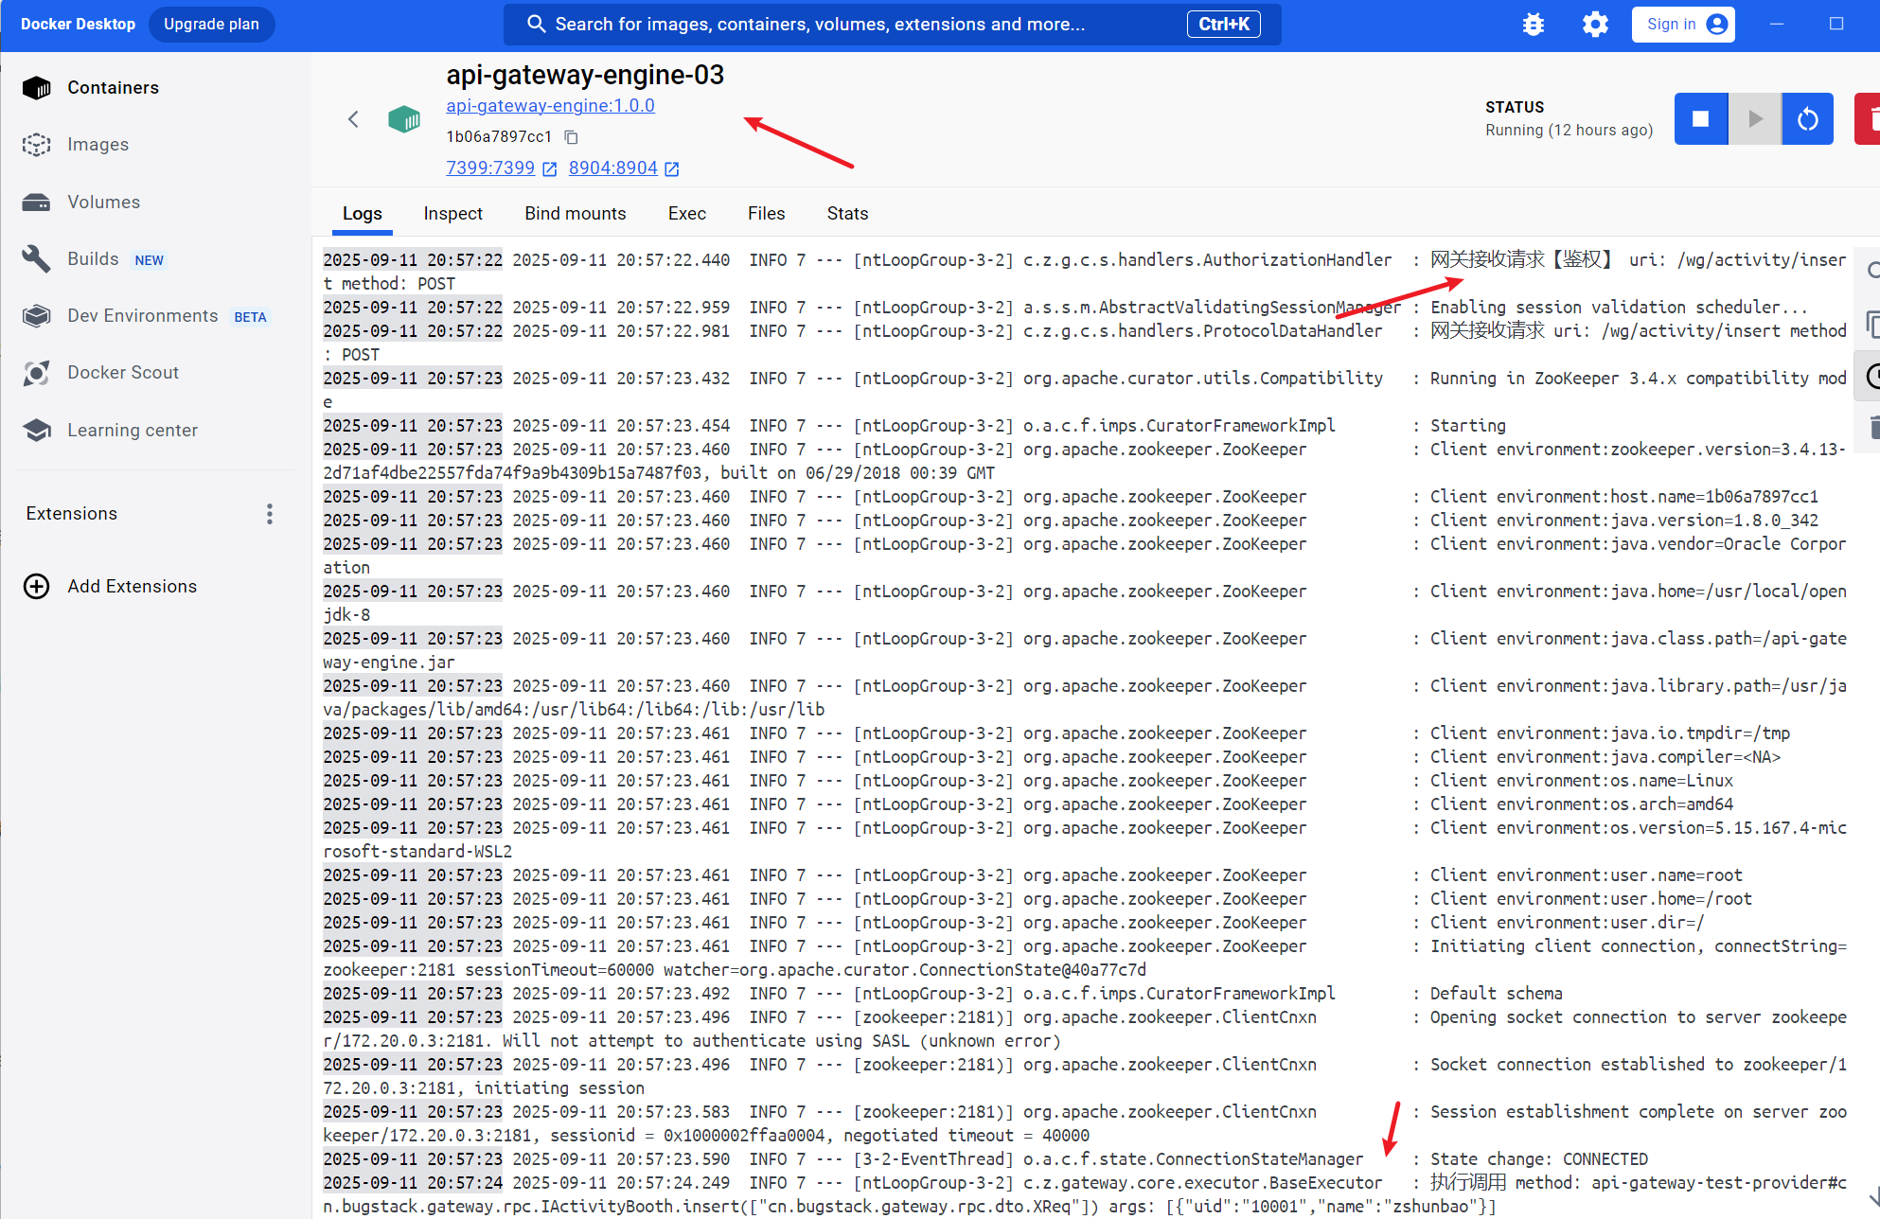The height and width of the screenshot is (1219, 1880).
Task: Open Images in the sidebar
Action: point(98,145)
